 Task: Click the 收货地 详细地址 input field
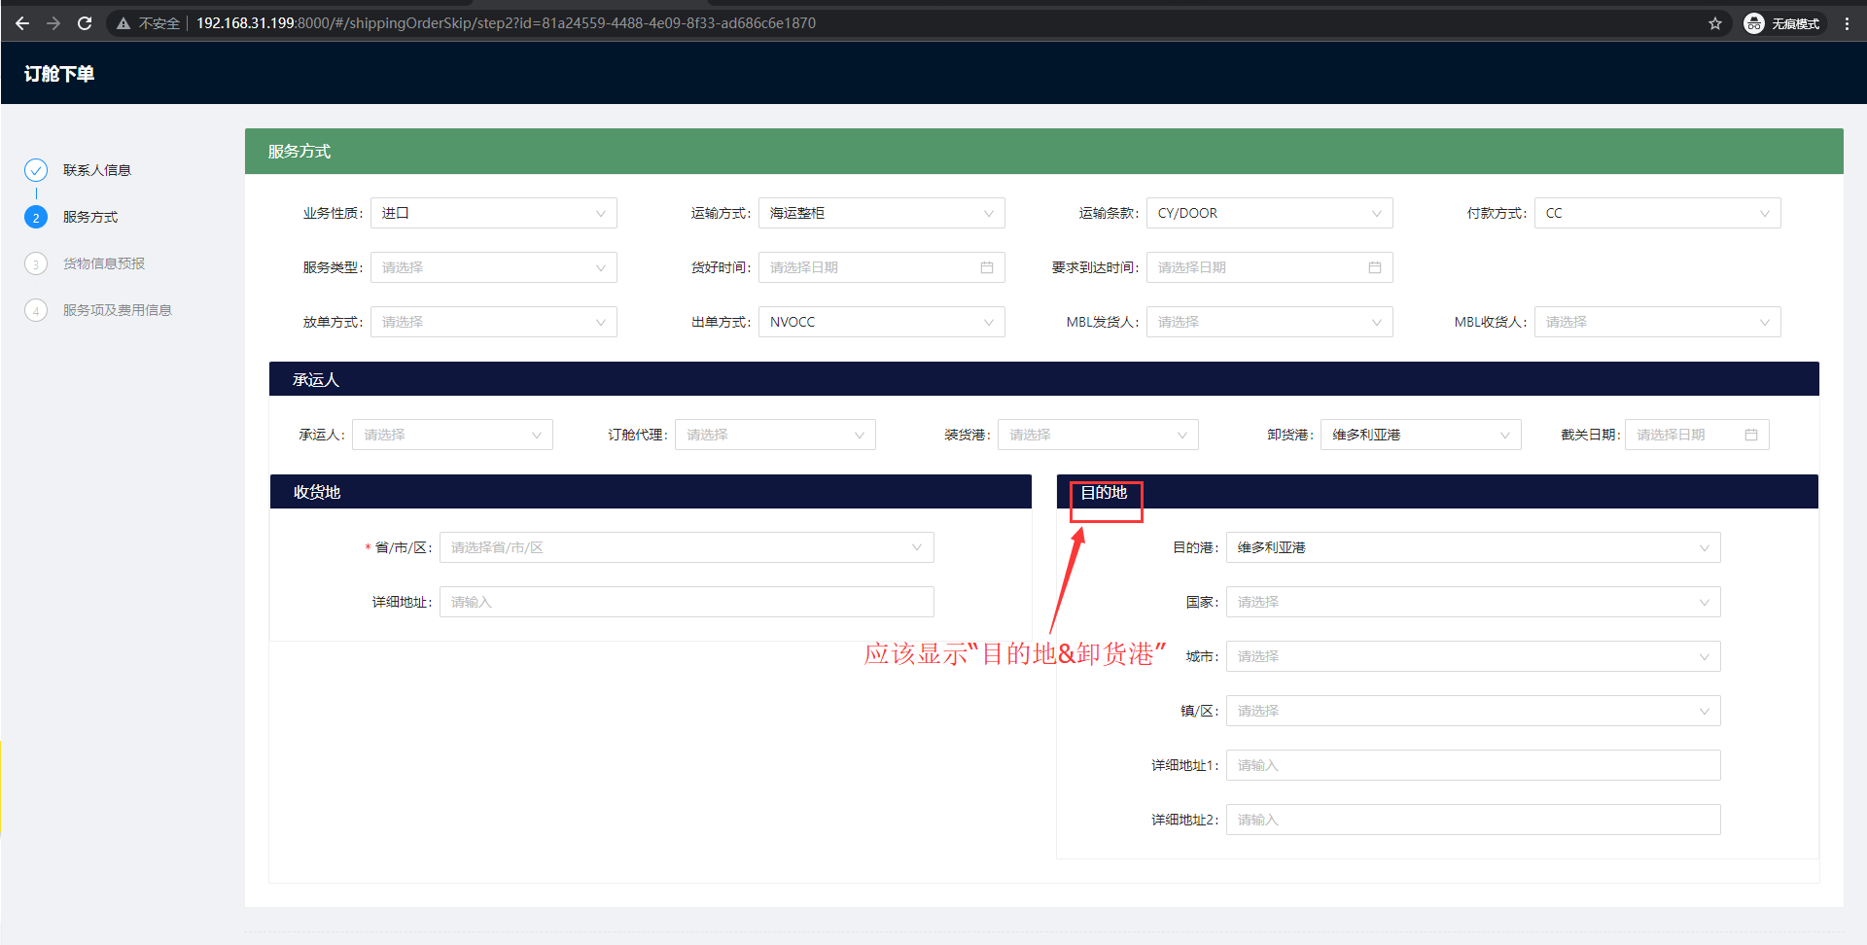[686, 602]
